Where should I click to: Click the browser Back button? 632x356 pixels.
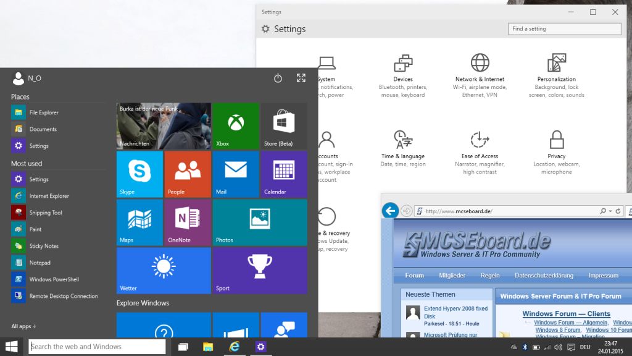[x=390, y=211]
